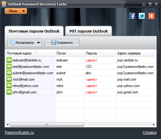Click the horizontal scrollbar thumb
161x139 pixels.
[47, 124]
